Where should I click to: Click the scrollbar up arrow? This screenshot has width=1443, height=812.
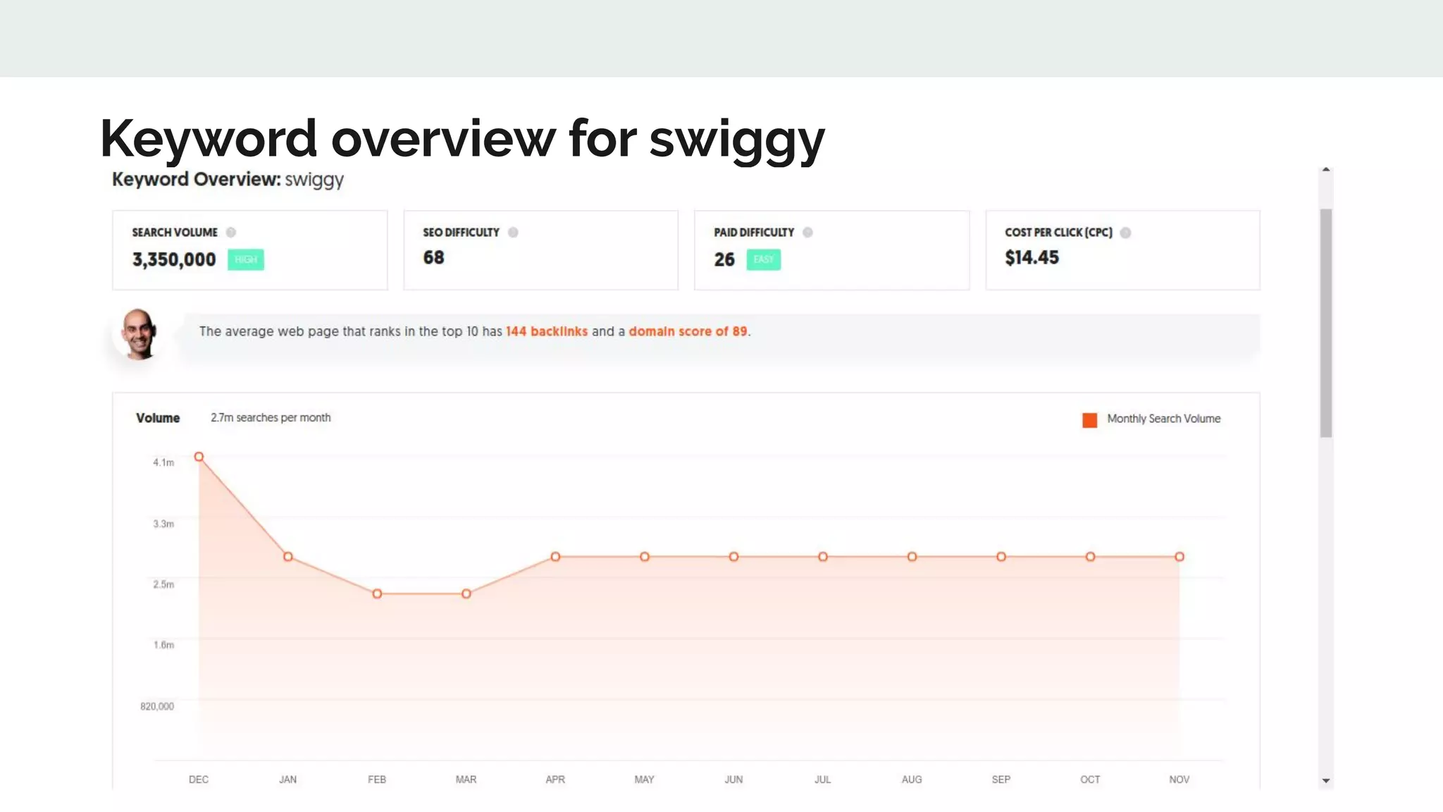click(x=1326, y=170)
